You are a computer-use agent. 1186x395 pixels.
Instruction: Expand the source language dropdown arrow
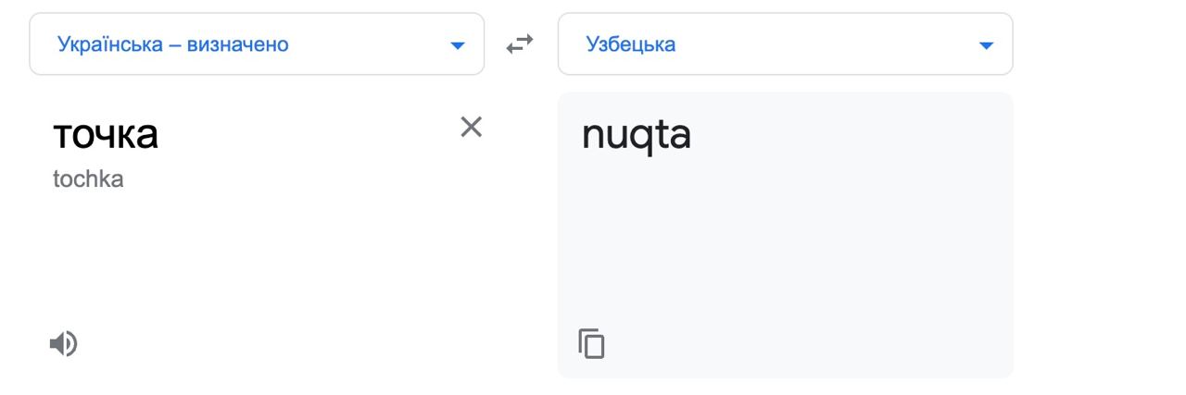click(457, 45)
